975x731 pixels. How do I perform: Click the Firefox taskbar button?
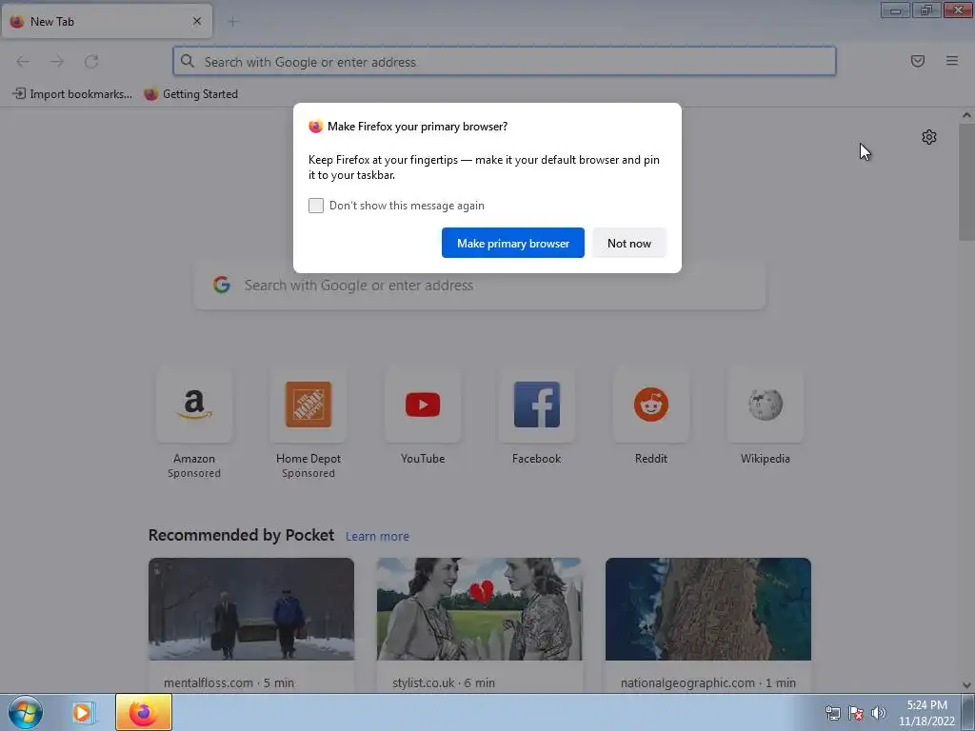coord(143,712)
